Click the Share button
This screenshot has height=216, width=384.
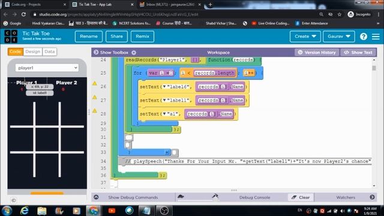click(116, 37)
